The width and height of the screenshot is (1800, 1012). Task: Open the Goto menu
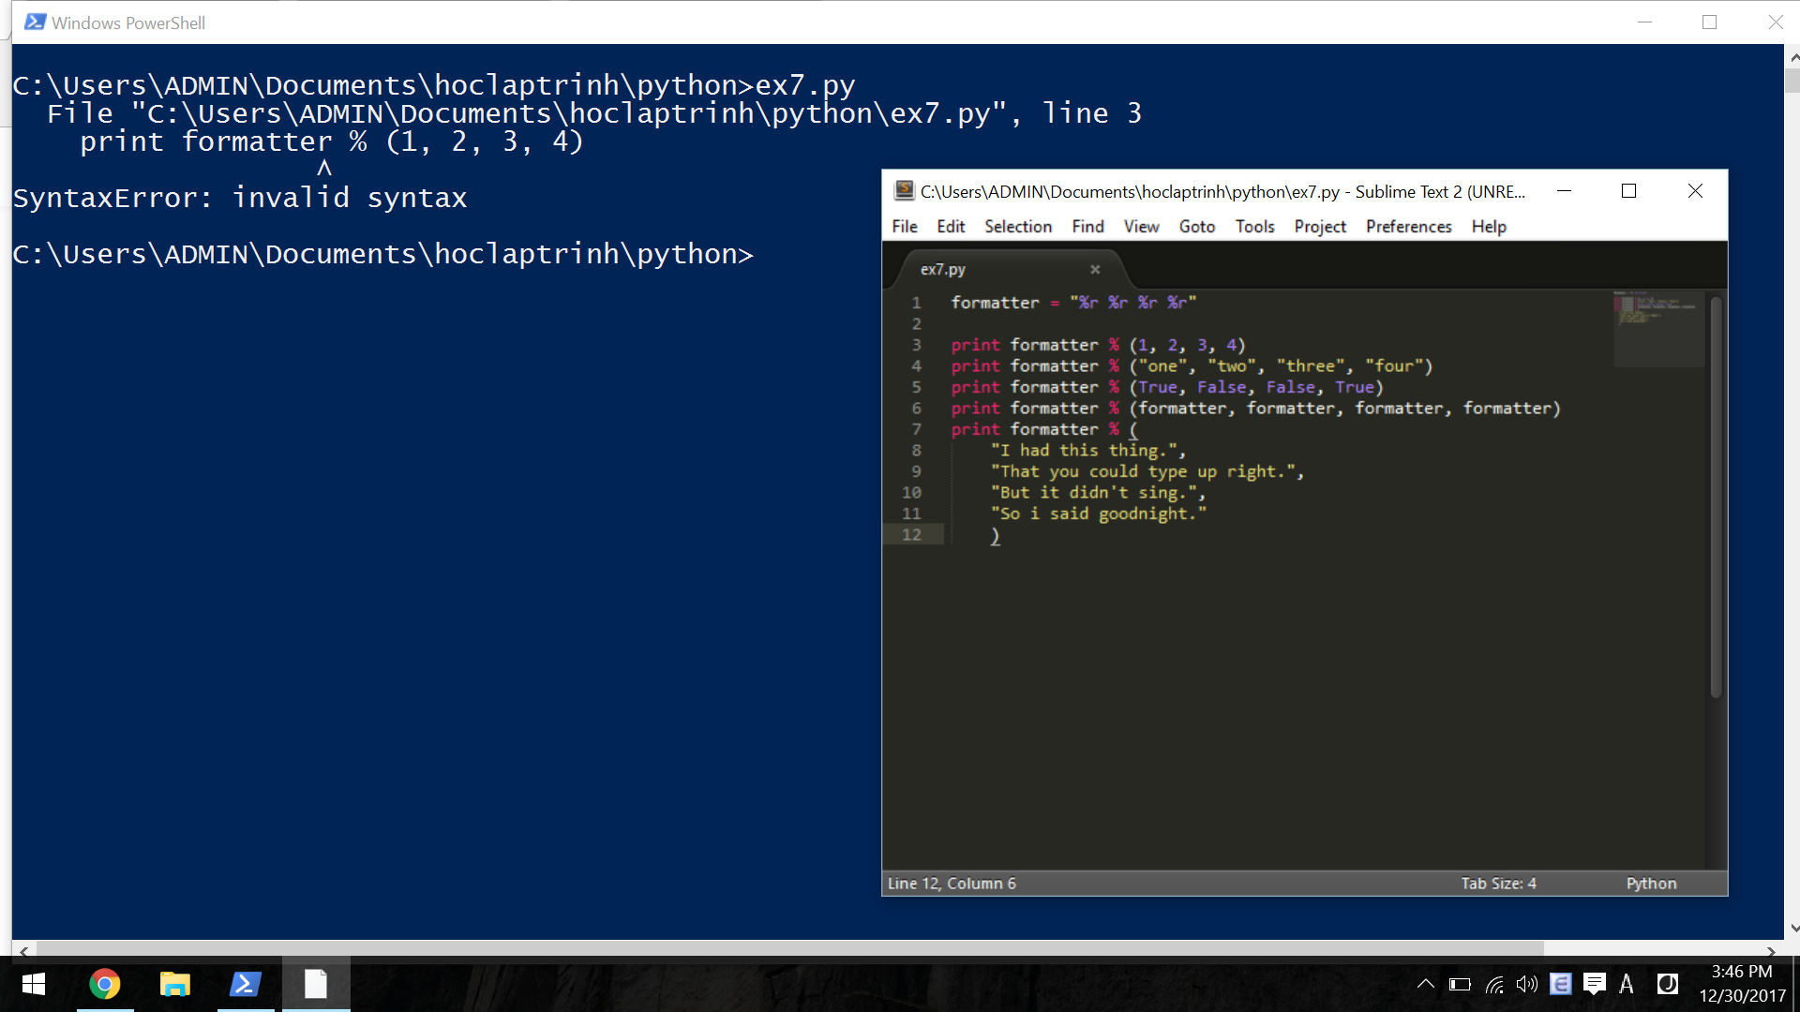(1196, 227)
